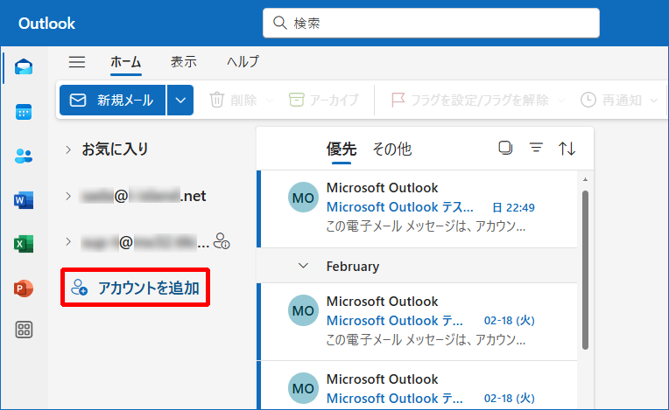Open the Mail view in the sidebar
Viewport: 669px width, 410px height.
tap(24, 66)
